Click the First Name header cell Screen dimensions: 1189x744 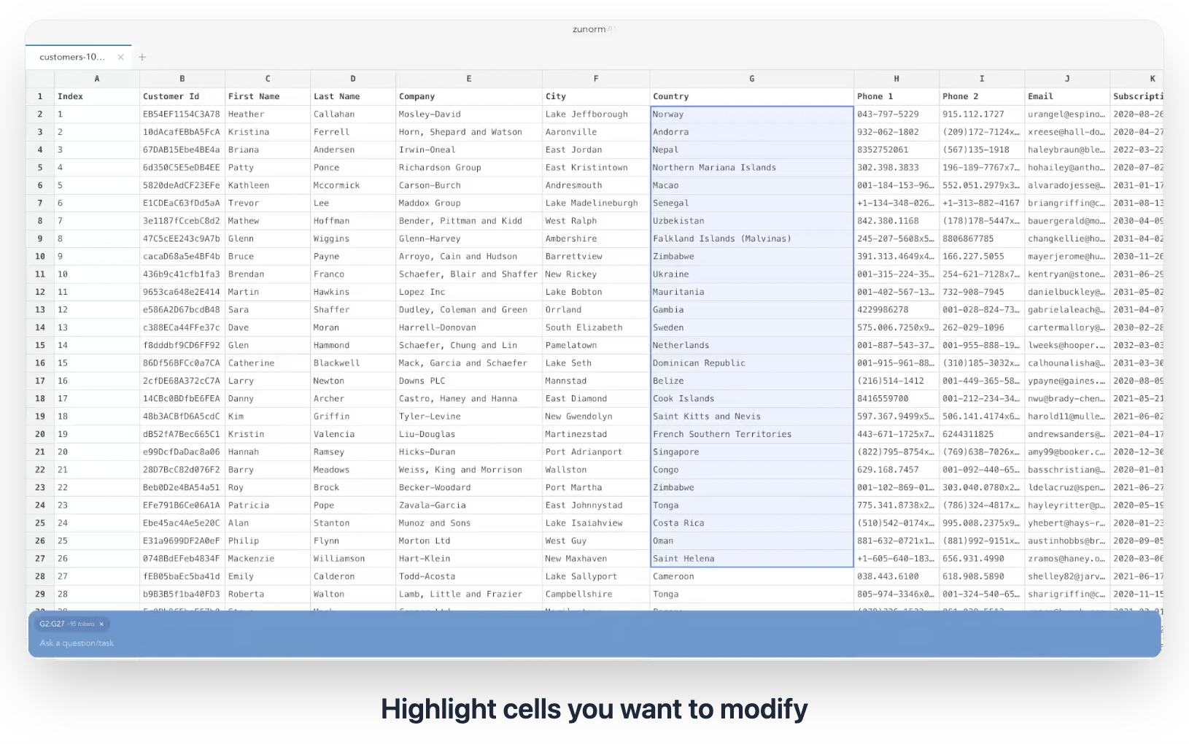(268, 96)
